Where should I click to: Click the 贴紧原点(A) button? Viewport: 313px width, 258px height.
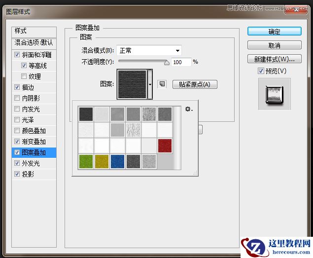195,84
